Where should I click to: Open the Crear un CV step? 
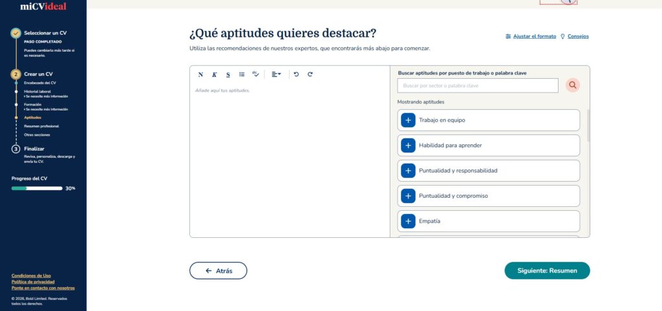(x=38, y=74)
